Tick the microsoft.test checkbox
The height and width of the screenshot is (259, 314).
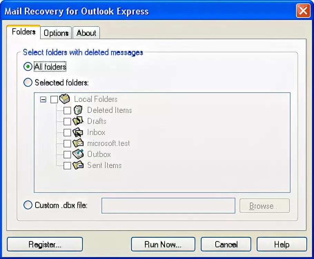pyautogui.click(x=67, y=143)
